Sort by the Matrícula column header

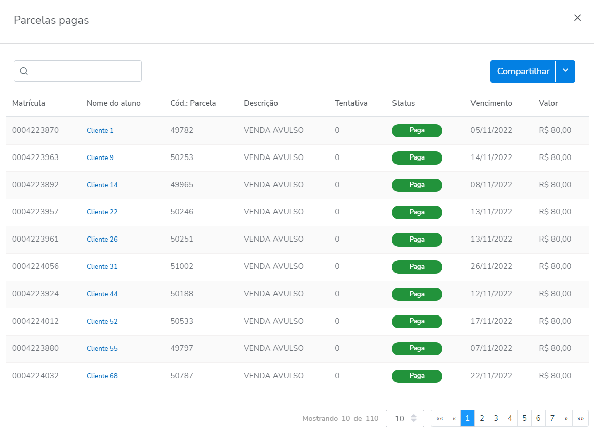tap(28, 103)
